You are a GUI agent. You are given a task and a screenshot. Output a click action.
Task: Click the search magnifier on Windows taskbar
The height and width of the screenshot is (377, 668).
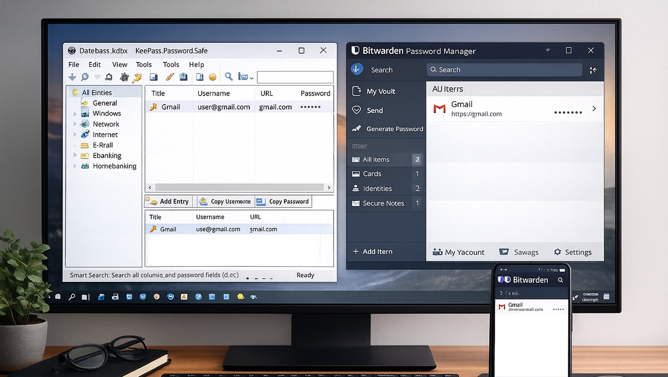(x=72, y=297)
